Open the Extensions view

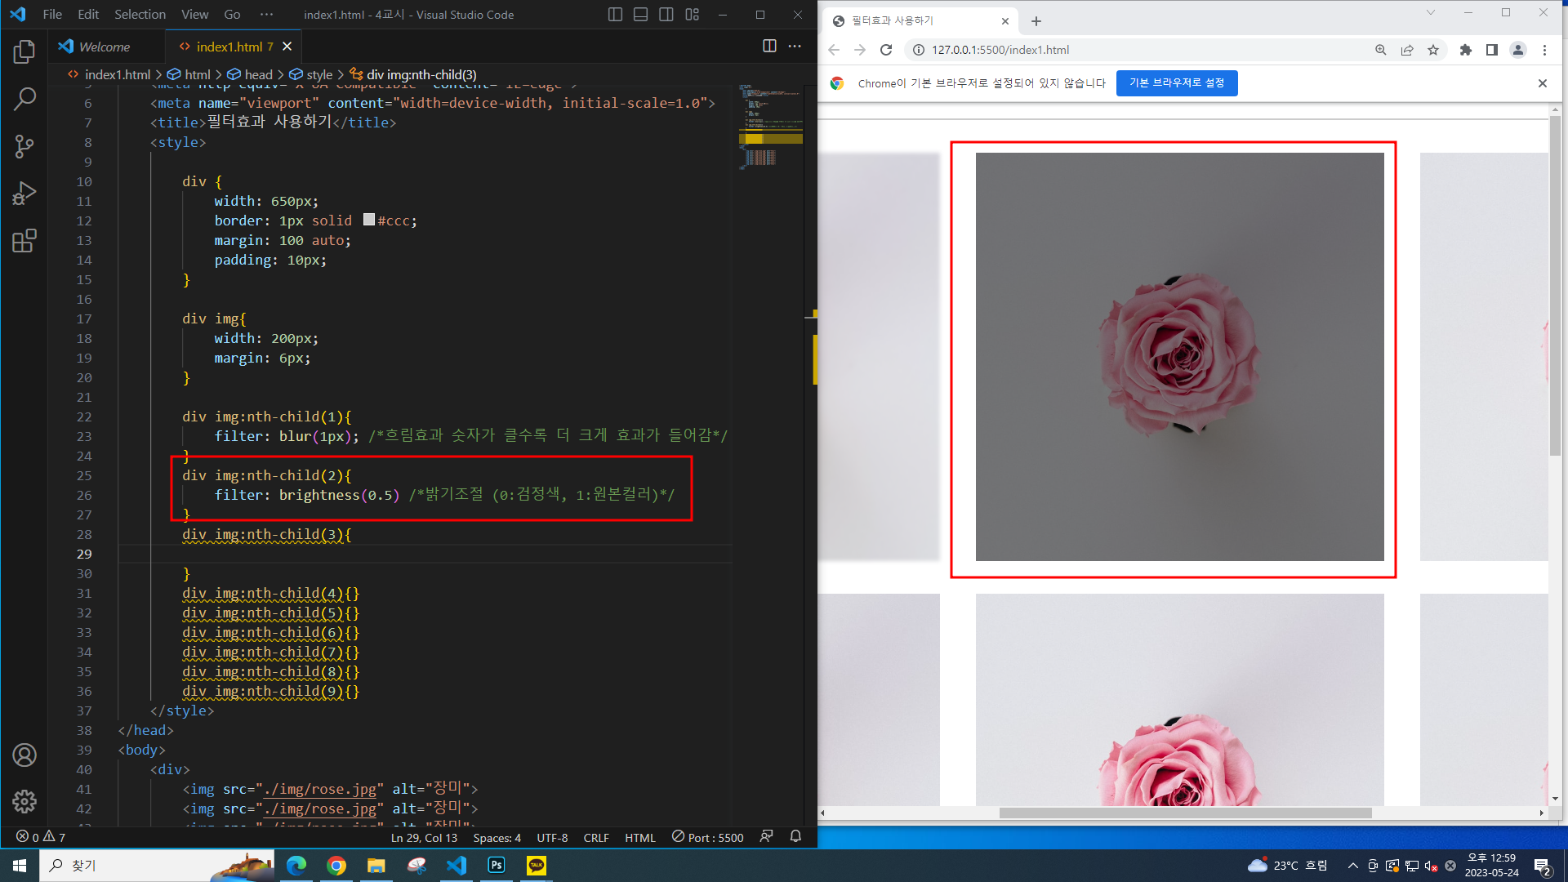(x=24, y=241)
